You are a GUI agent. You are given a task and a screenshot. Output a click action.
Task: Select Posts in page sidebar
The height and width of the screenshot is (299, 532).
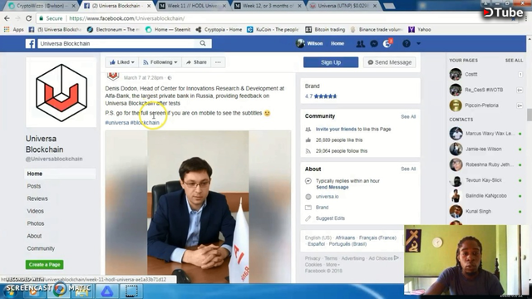[x=34, y=186]
